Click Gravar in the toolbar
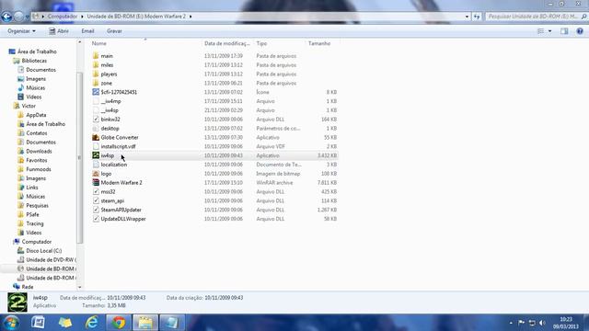The image size is (589, 331). tap(114, 31)
